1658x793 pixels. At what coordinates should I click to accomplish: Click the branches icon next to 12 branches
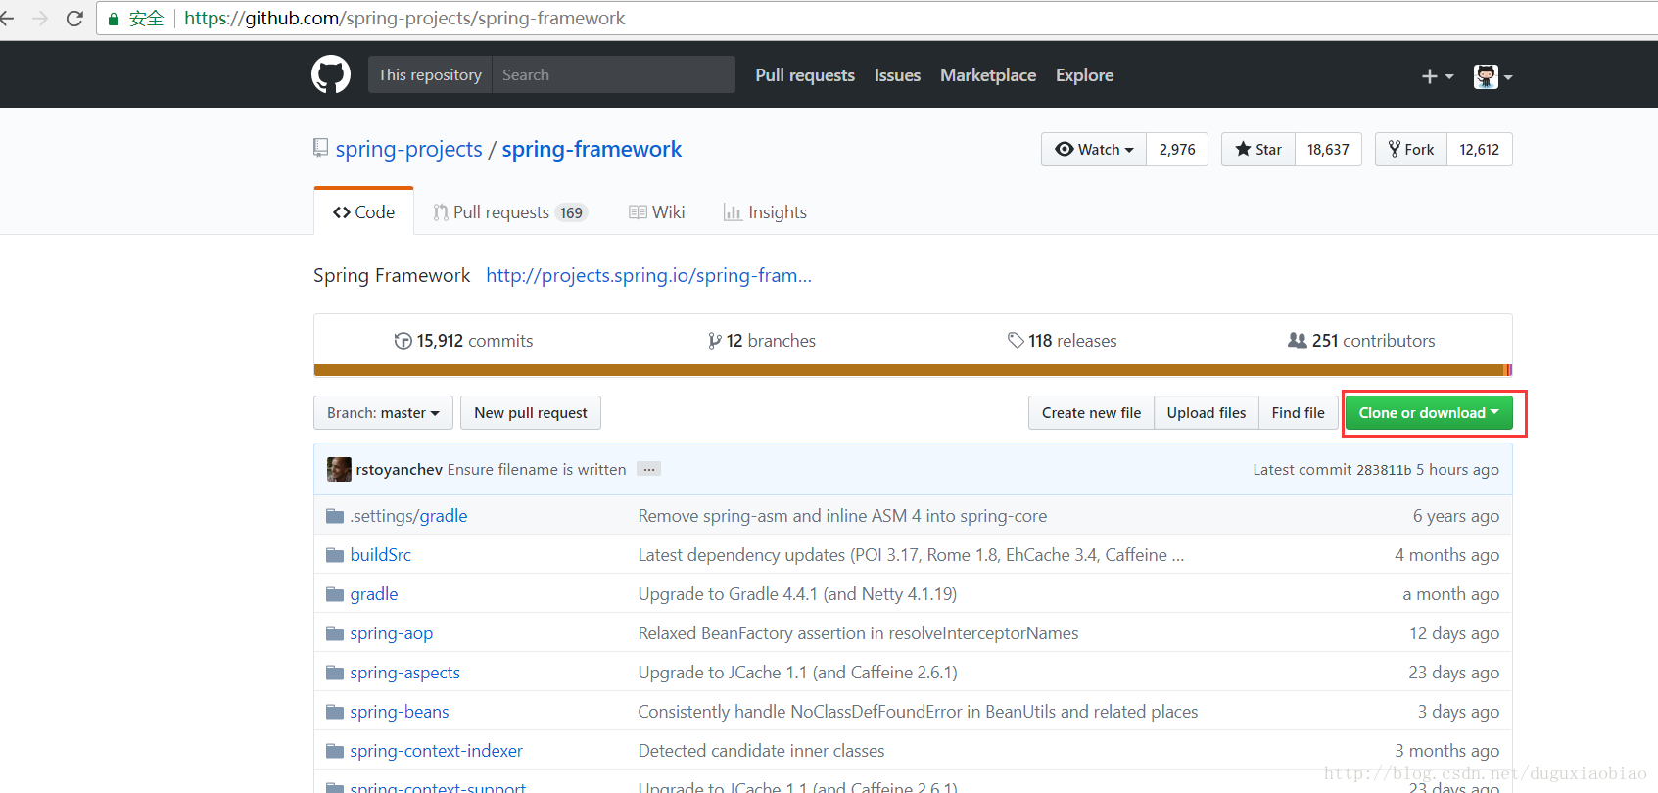click(715, 341)
